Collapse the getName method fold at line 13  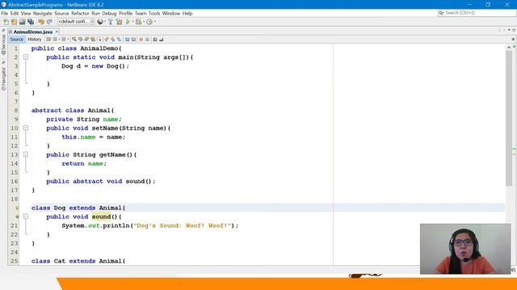(x=26, y=155)
